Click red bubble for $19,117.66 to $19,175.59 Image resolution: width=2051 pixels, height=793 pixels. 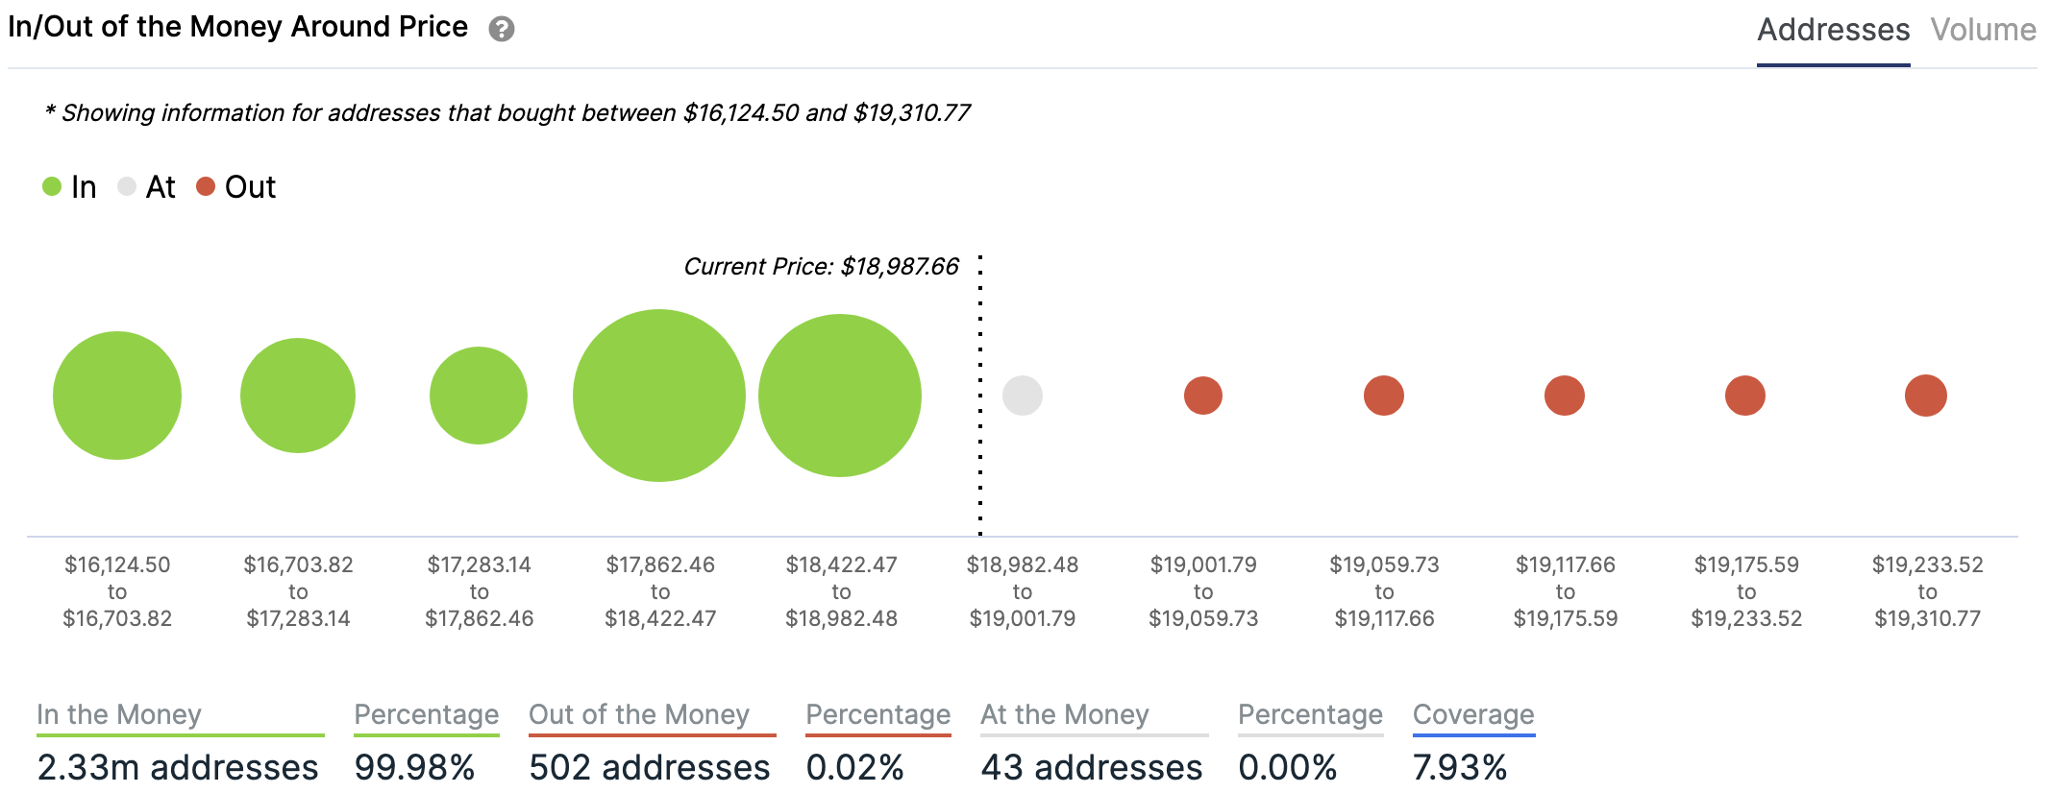pyautogui.click(x=1564, y=396)
